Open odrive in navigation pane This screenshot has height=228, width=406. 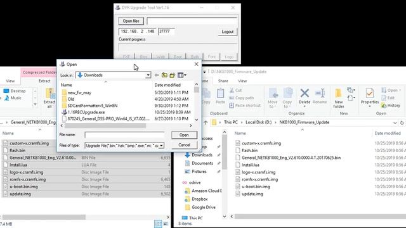[192, 182]
